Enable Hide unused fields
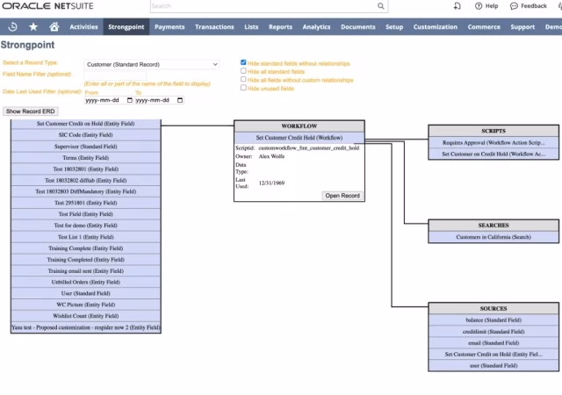 243,88
